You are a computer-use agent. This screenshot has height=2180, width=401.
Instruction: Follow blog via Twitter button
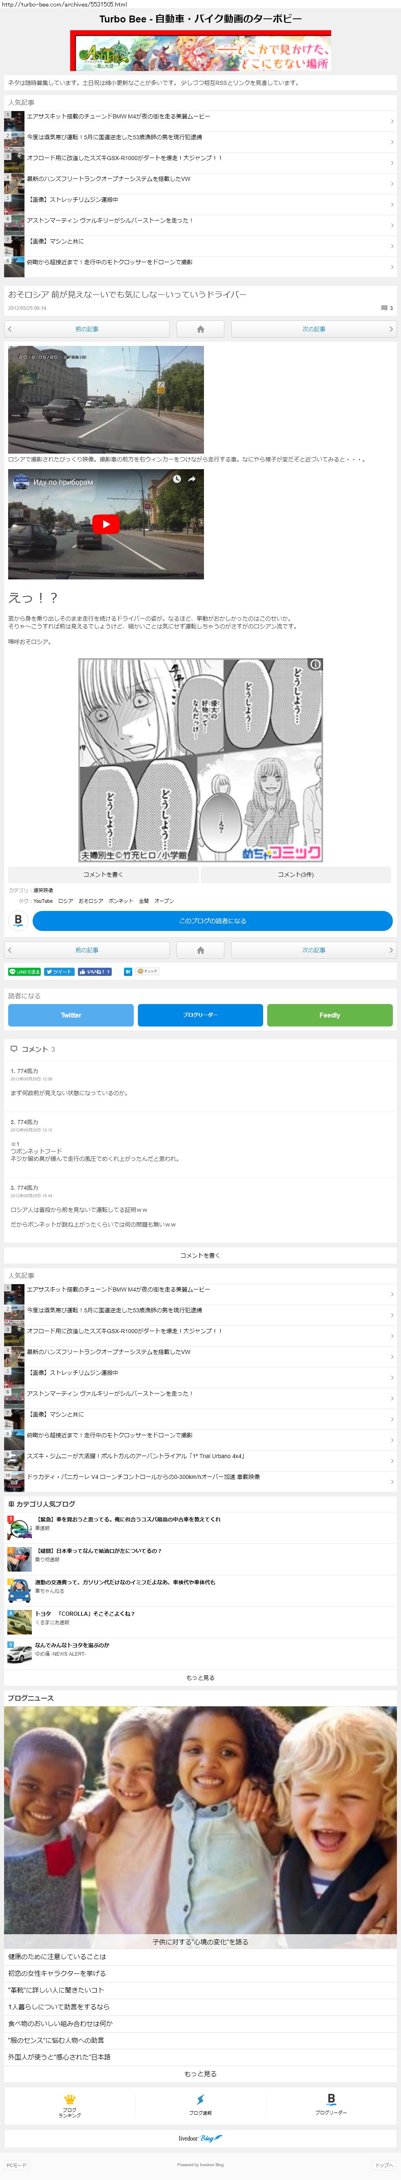pyautogui.click(x=71, y=1015)
